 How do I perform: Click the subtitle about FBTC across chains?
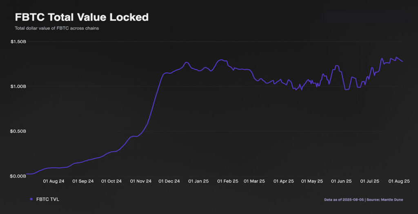(57, 28)
